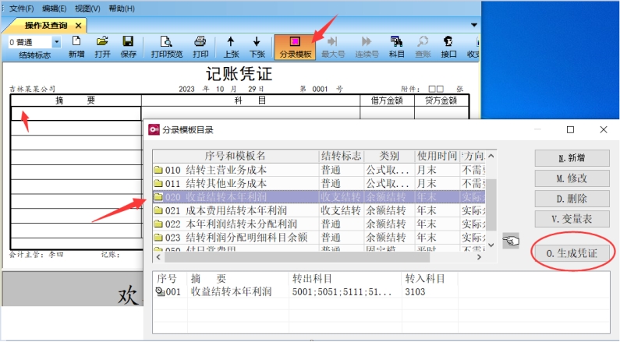Click the O.生成凭证 button
This screenshot has width=620, height=342.
pyautogui.click(x=572, y=252)
